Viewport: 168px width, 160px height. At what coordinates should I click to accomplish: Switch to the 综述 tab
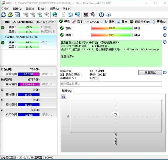click(x=65, y=21)
